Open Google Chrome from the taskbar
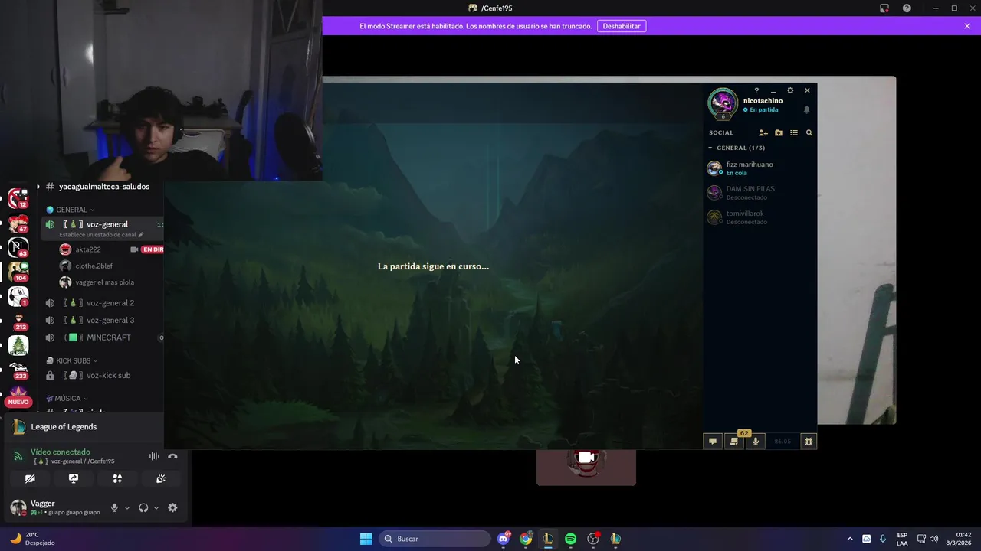 pos(526,539)
